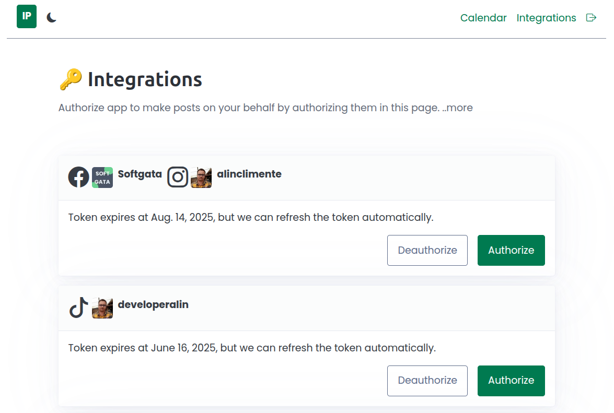Click the Softgata page avatar
This screenshot has height=413, width=614.
(102, 177)
